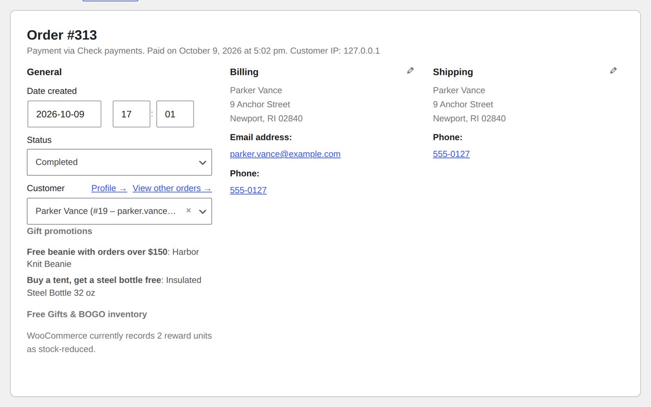Viewport: 651px width, 407px height.
Task: Select 'Free beanie with orders over $150' text
Action: tap(97, 252)
